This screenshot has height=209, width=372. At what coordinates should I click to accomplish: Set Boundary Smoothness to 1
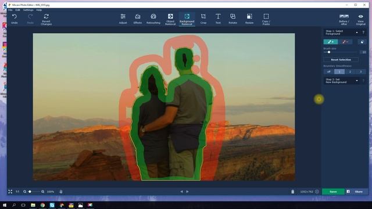339,71
